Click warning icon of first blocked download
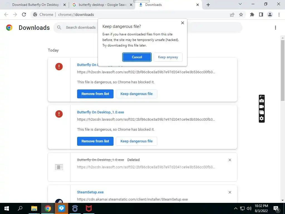Viewport: 285px width, 214px height. [x=59, y=67]
